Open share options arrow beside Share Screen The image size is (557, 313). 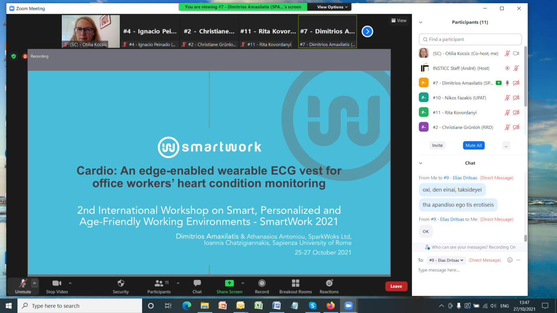(243, 283)
